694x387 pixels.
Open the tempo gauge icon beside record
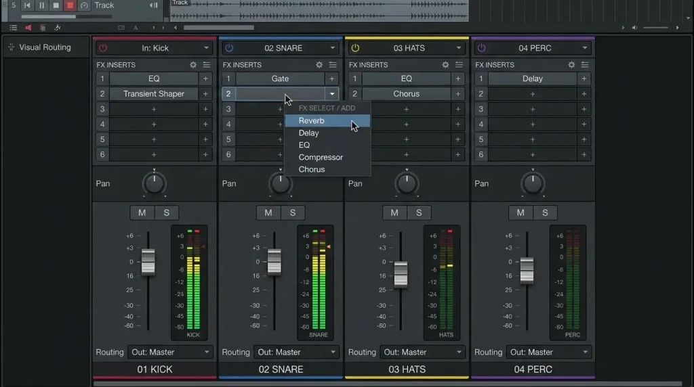84,5
